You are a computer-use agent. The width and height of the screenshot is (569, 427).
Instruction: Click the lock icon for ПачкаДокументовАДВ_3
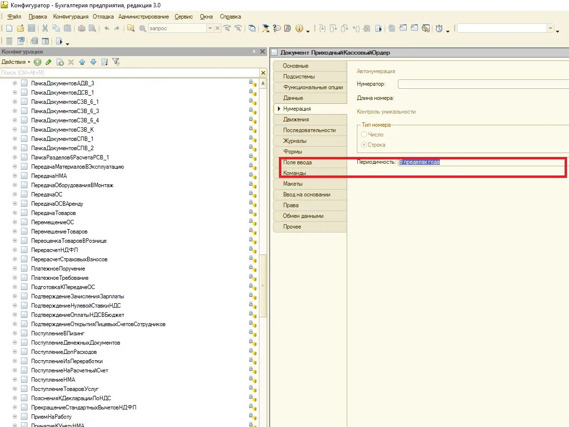click(x=252, y=83)
